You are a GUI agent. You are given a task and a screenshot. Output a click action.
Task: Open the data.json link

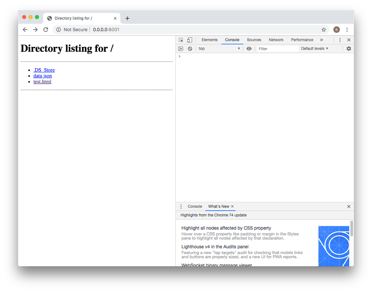[x=42, y=76]
